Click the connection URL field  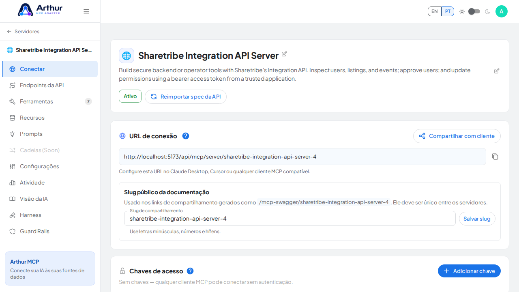[x=302, y=157]
